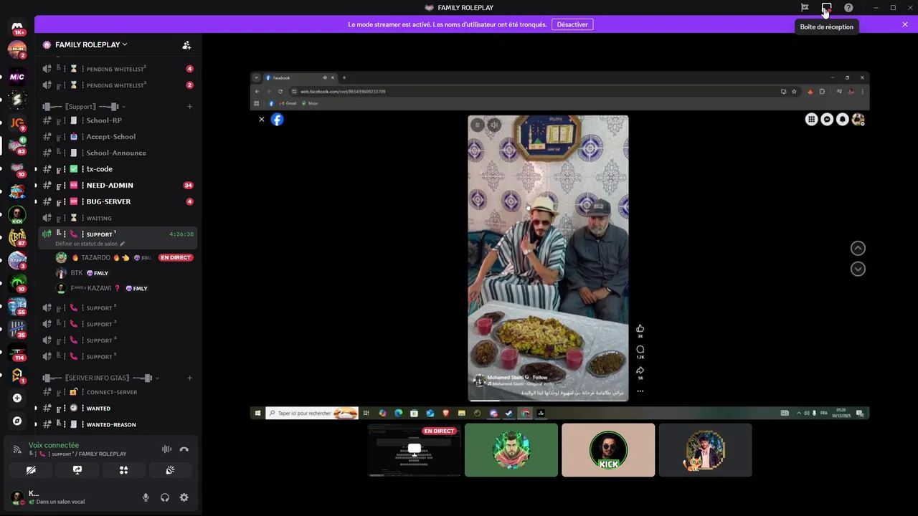Image resolution: width=918 pixels, height=516 pixels.
Task: Click the add a server plus icon
Action: (17, 398)
